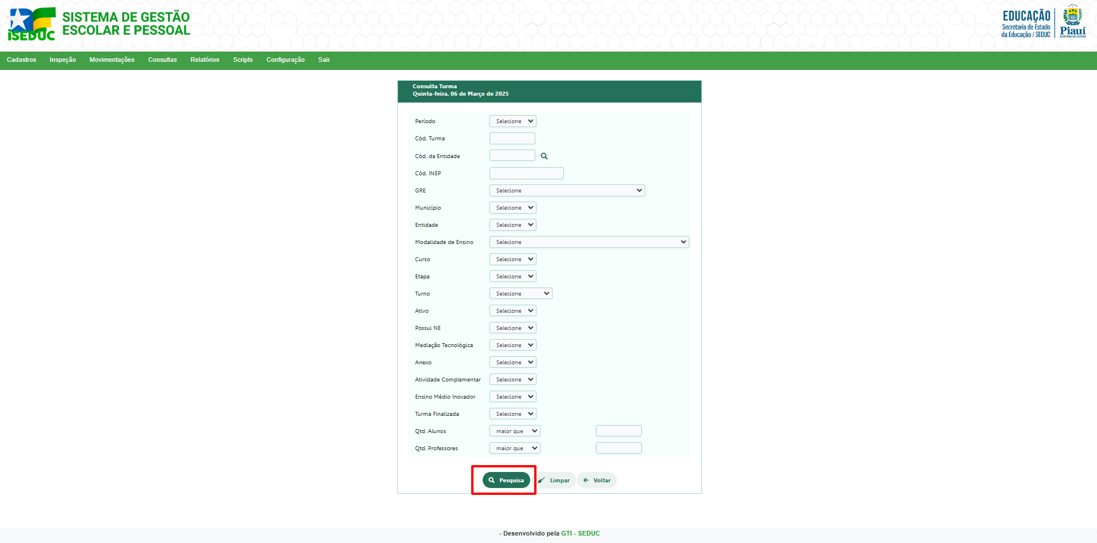
Task: Expand the GRE dropdown list
Action: point(567,191)
